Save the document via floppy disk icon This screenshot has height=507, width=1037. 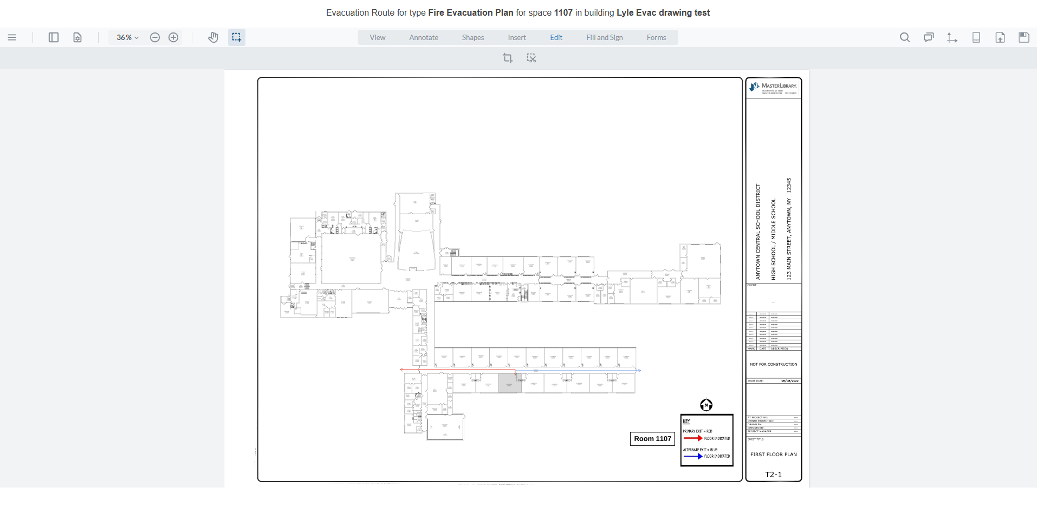point(1024,37)
